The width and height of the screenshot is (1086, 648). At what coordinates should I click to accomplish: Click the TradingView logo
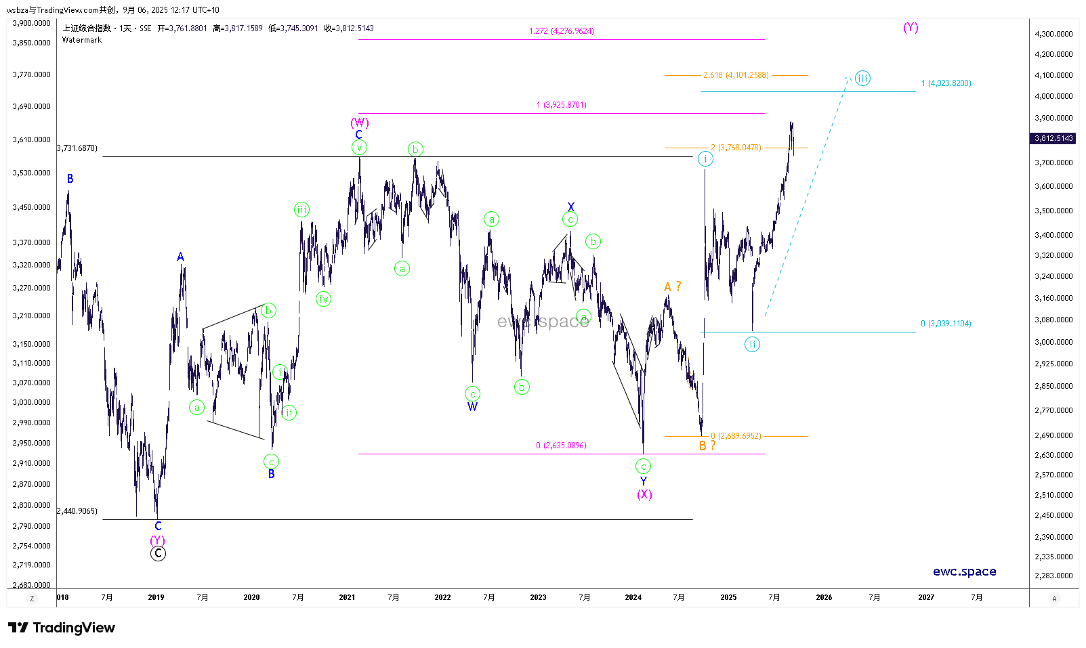(x=62, y=628)
